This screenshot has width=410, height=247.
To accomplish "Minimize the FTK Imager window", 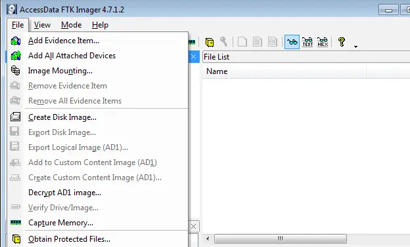I will point(388,10).
